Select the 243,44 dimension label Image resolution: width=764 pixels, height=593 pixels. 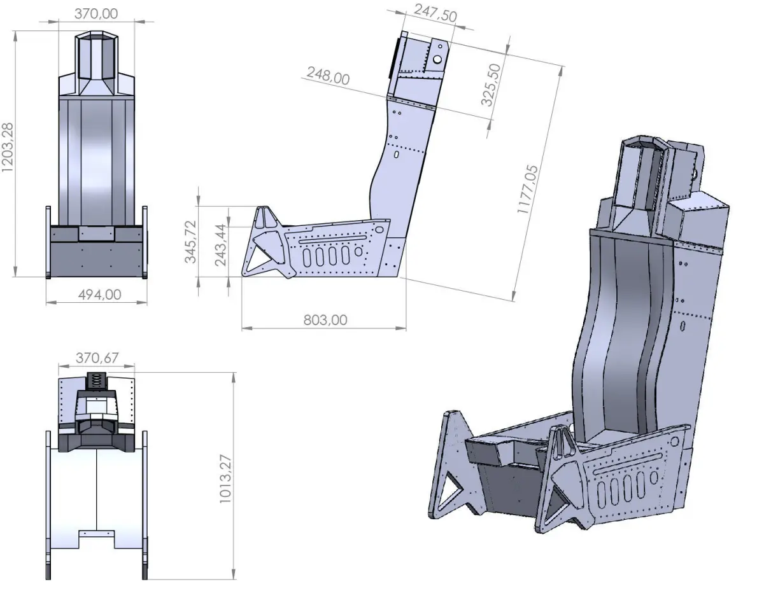click(x=221, y=246)
